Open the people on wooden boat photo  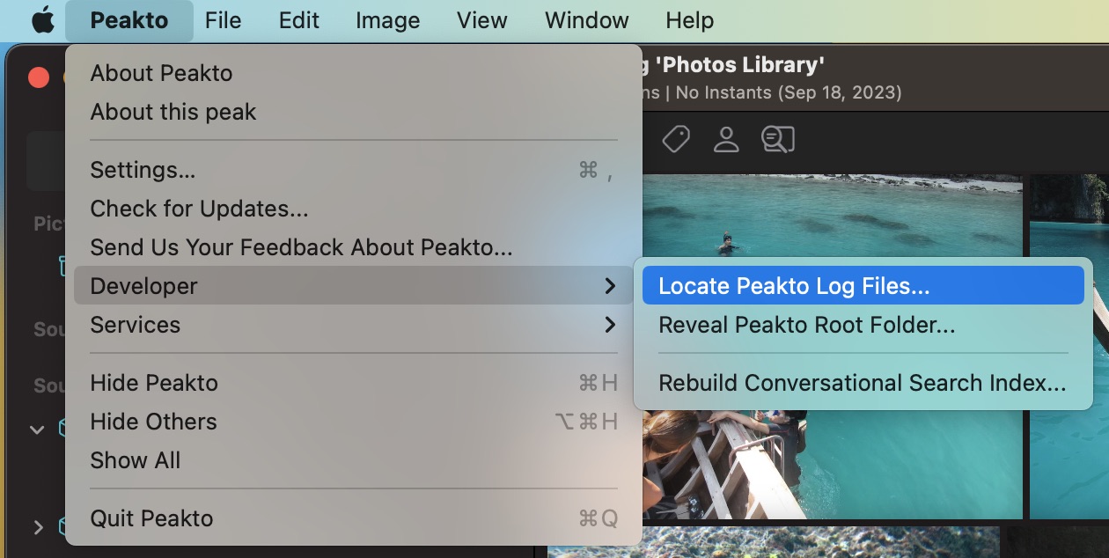832,465
